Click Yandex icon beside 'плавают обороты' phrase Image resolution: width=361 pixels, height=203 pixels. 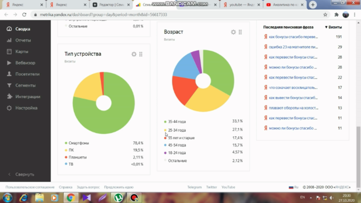coord(266,108)
